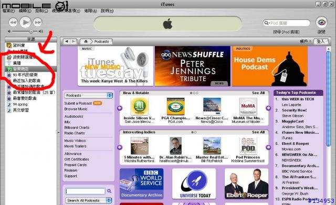Open the 進階(A) menu
The height and width of the screenshot is (205, 336).
point(91,10)
